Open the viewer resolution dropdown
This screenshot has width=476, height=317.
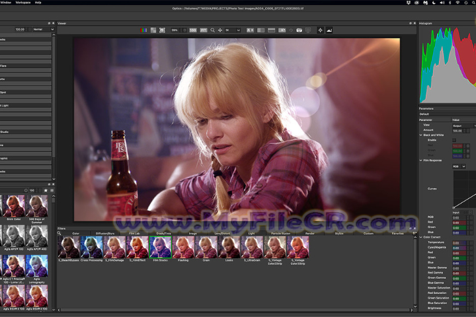pos(232,30)
